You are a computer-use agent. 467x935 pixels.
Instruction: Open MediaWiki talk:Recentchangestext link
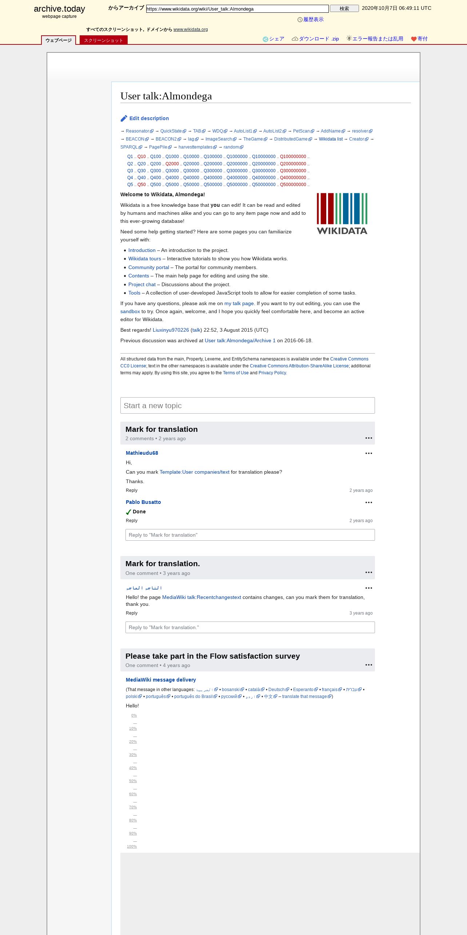[x=201, y=597]
